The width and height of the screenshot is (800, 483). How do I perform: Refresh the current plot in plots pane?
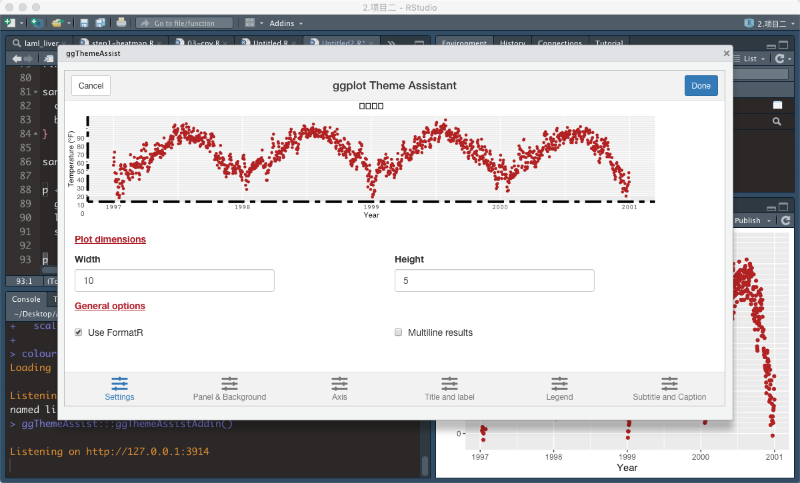pos(786,221)
